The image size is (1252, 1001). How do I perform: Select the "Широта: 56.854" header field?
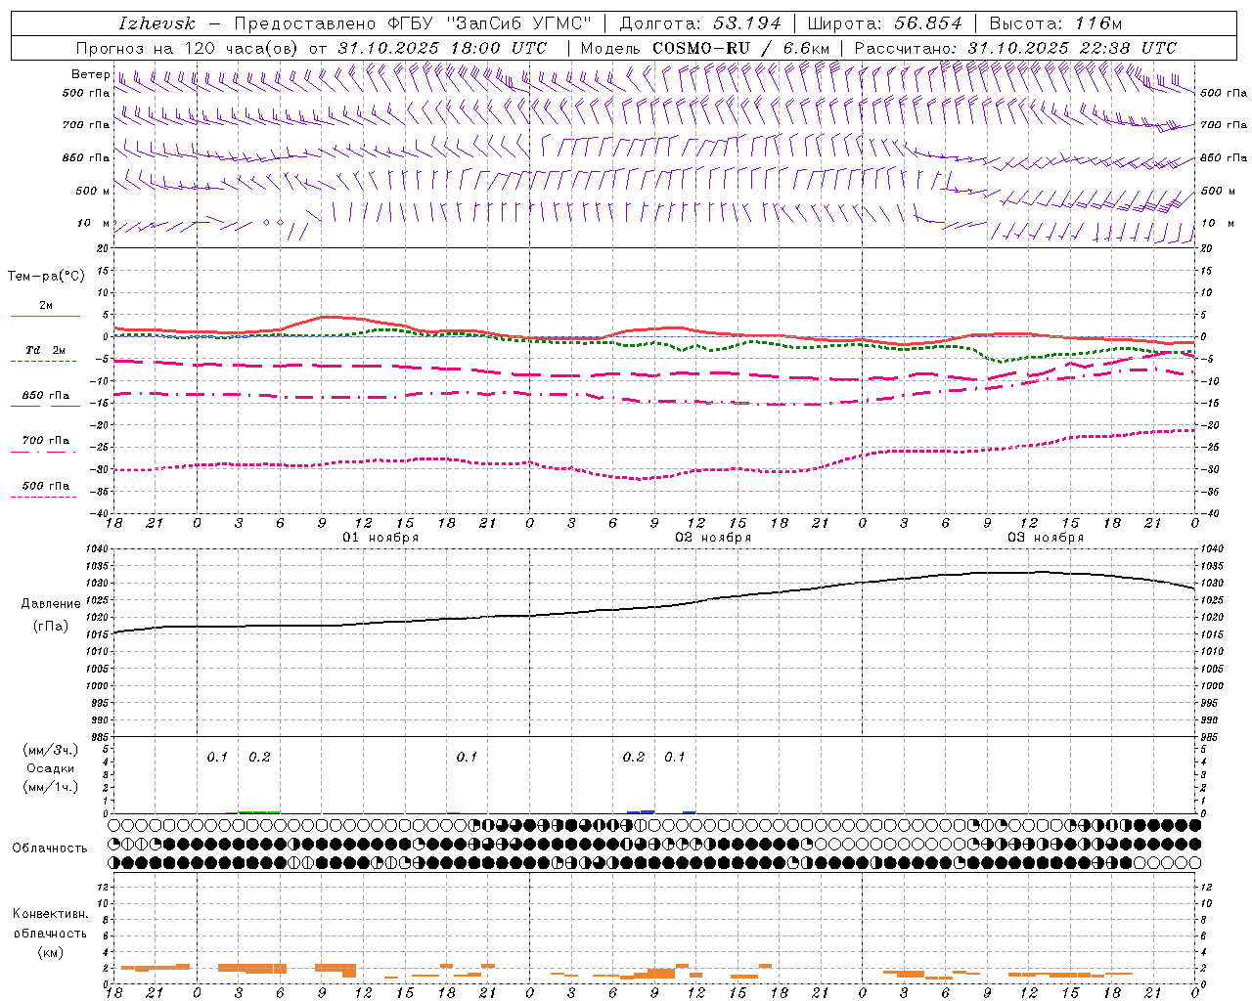886,23
